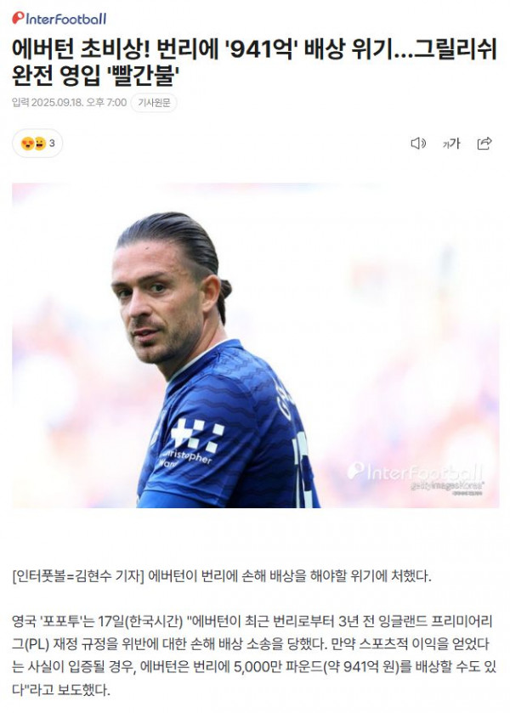The image size is (510, 713).
Task: Click the red InterFootball logo mark
Action: pyautogui.click(x=18, y=18)
